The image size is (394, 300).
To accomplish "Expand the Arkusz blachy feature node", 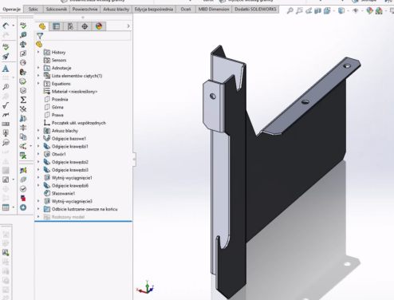I will (x=38, y=131).
